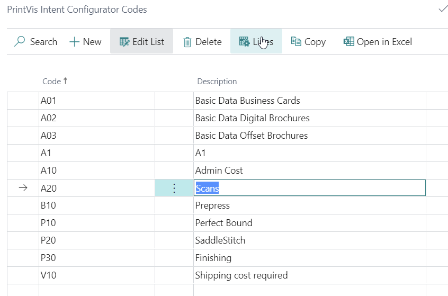Click the checkmark icon at top right
Screen dimensions: 448x296
click(x=443, y=9)
